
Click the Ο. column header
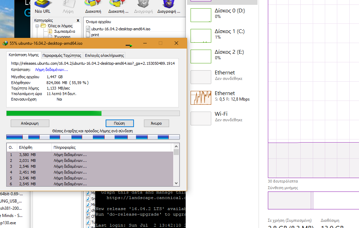[11, 148]
